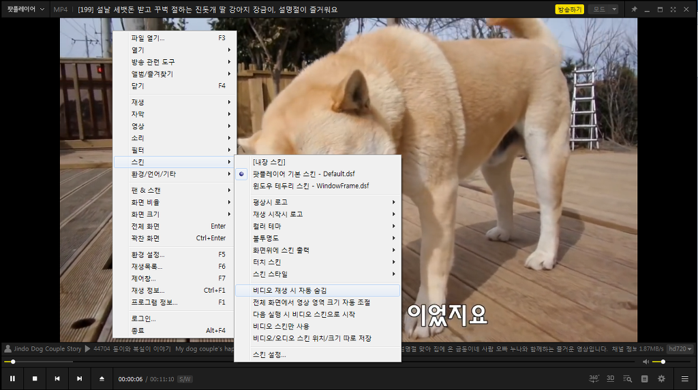This screenshot has height=390, width=698.
Task: Stop the video using the stop icon
Action: 35,378
